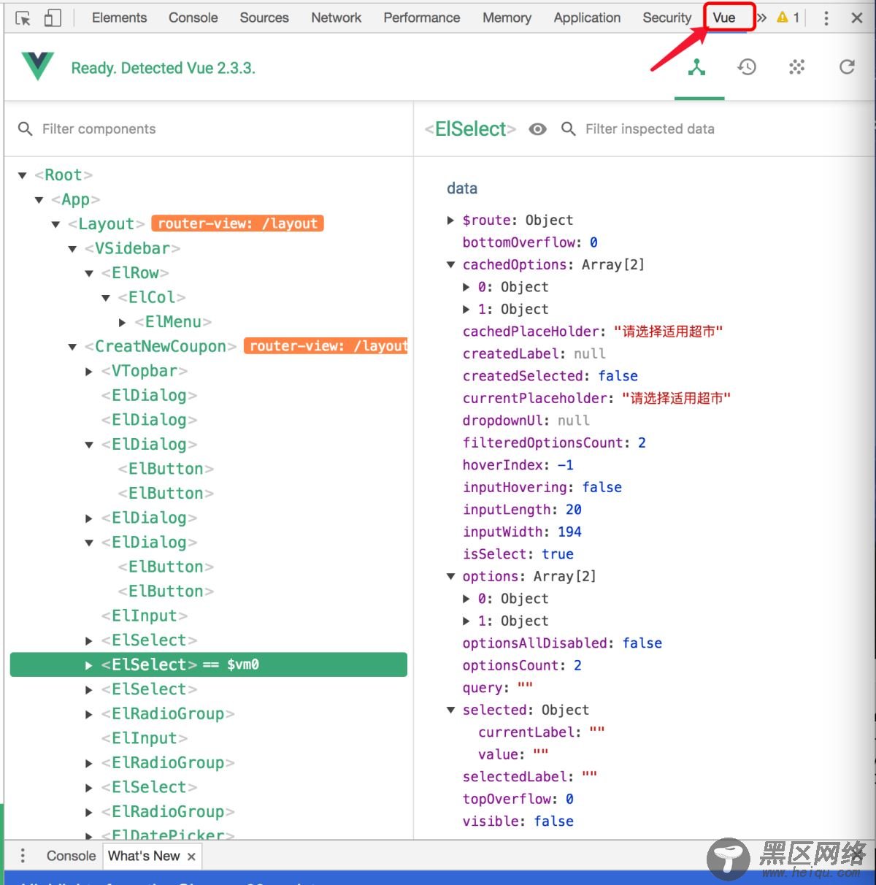Click the refresh devtools icon

pos(847,67)
